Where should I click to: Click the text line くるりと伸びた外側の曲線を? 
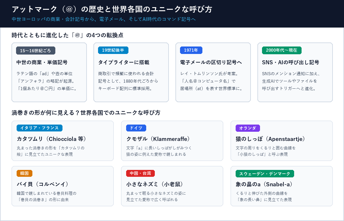point(262,193)
